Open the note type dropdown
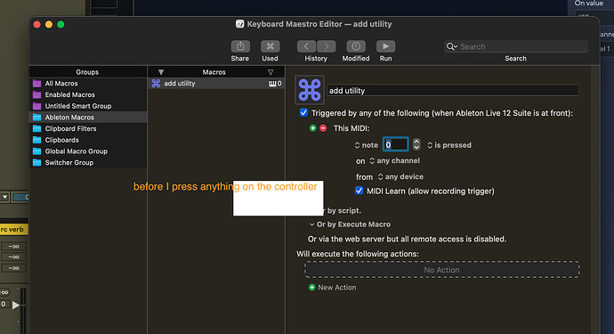 366,145
